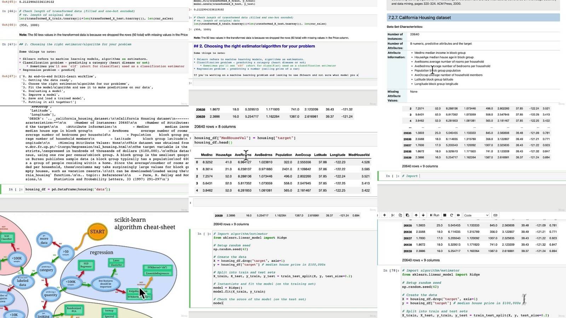Image resolution: width=566 pixels, height=318 pixels.
Task: Click the In [67] markdown cell about estimators
Action: point(103,57)
